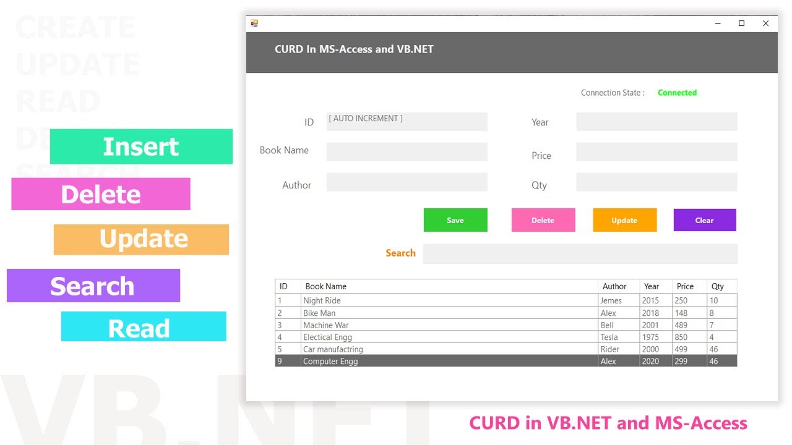Click year cell 2015
Image resolution: width=792 pixels, height=445 pixels.
656,300
